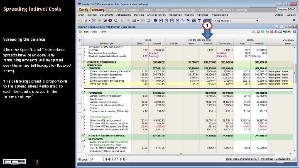
Task: Go to the first bill page
Action: pyautogui.click(x=106, y=159)
